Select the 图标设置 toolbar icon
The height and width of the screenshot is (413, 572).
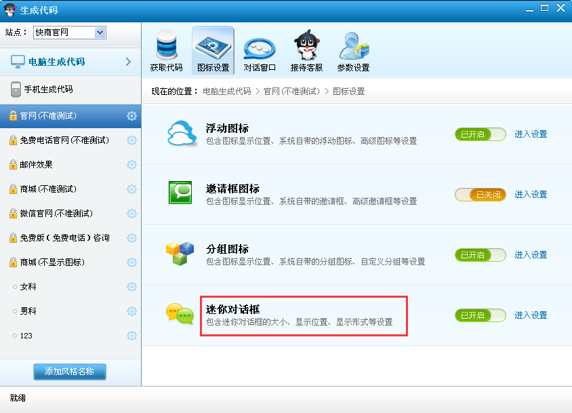pyautogui.click(x=213, y=51)
